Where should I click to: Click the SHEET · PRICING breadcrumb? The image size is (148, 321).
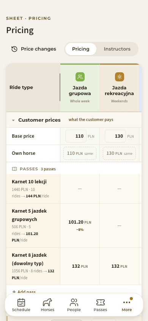click(28, 18)
